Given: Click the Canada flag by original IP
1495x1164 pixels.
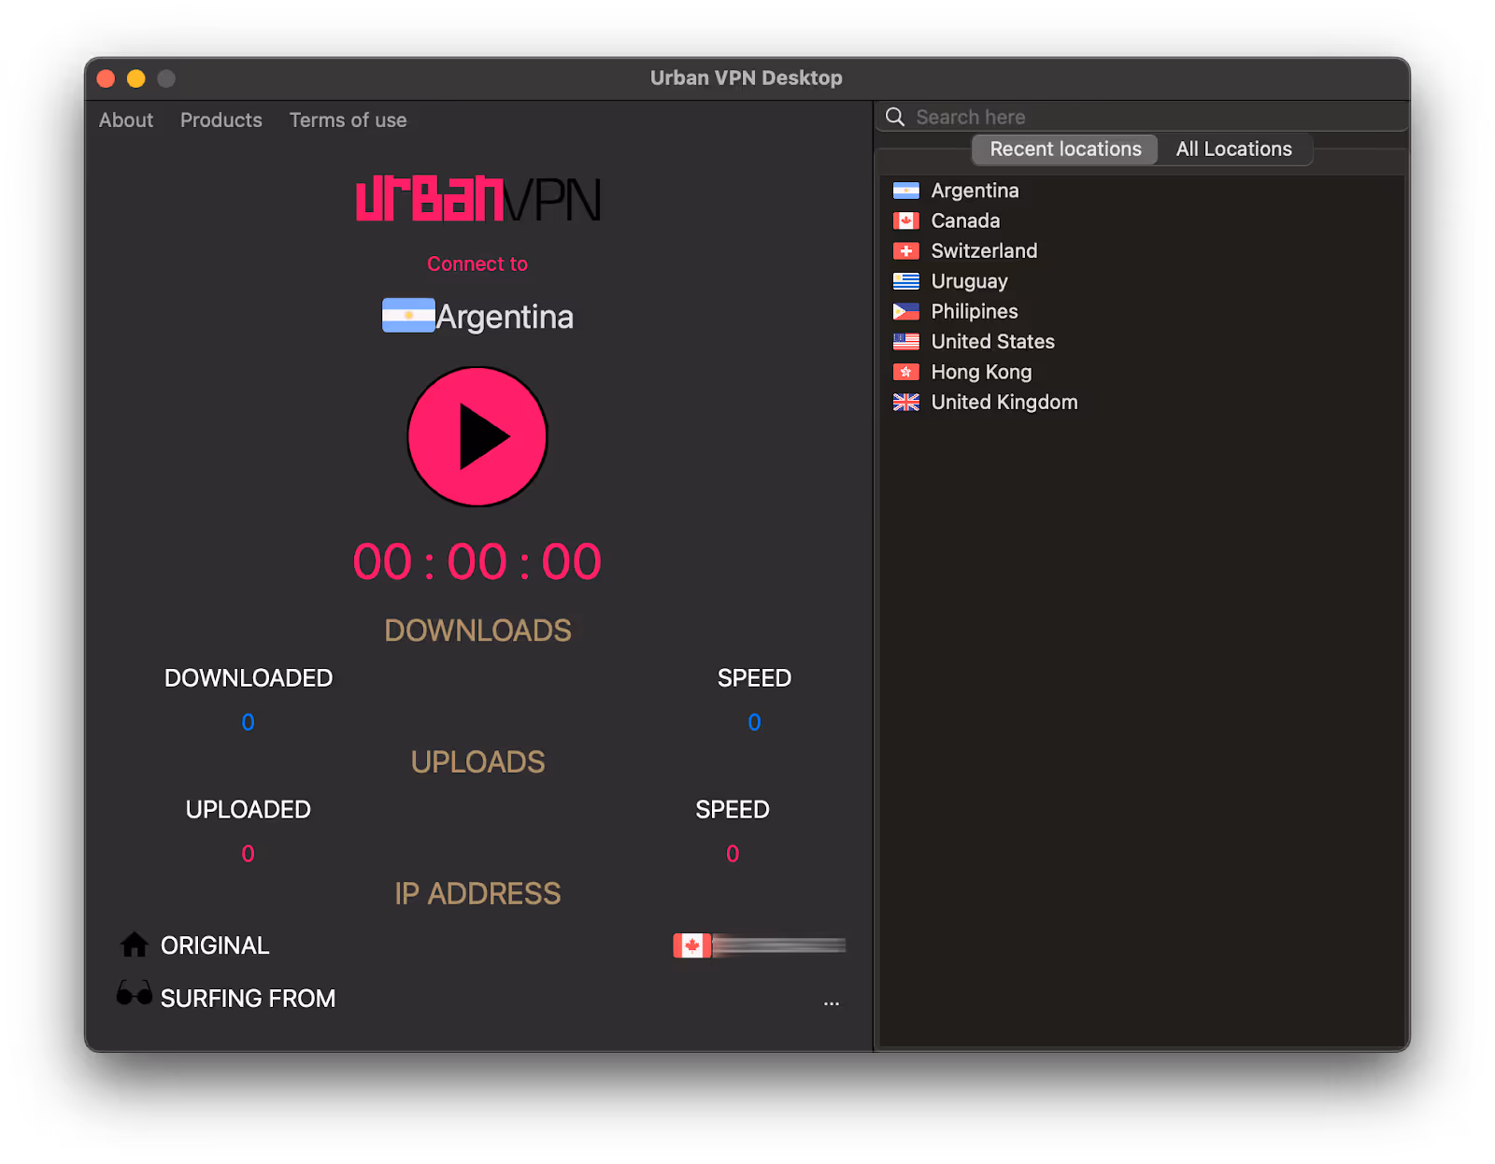Looking at the screenshot, I should pos(692,945).
